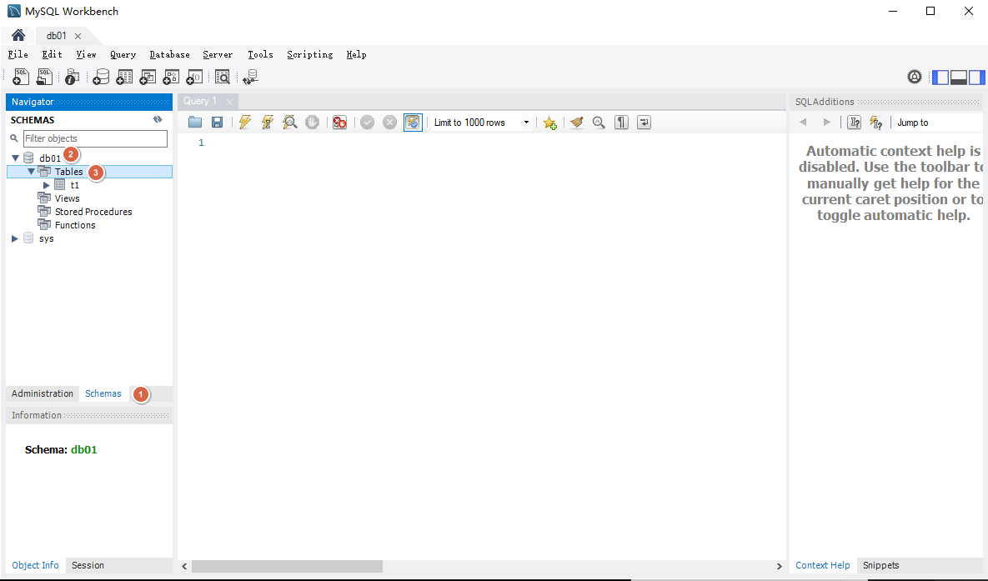Go to the home screen tab
This screenshot has height=581, width=988.
(x=18, y=35)
